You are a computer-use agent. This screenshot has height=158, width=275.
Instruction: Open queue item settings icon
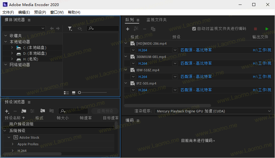(x=136, y=29)
